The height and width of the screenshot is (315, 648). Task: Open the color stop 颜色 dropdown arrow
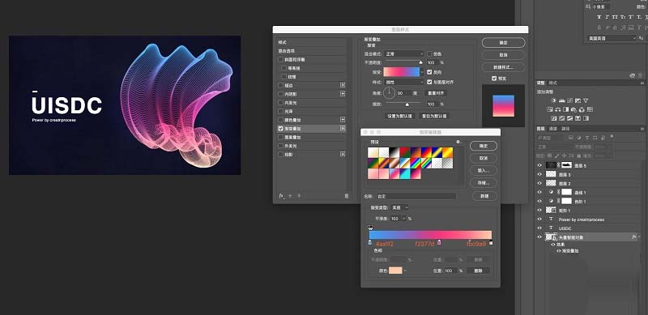click(405, 270)
